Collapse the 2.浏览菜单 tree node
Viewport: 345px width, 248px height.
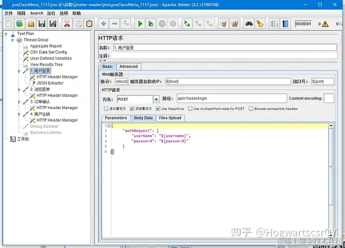[19, 90]
